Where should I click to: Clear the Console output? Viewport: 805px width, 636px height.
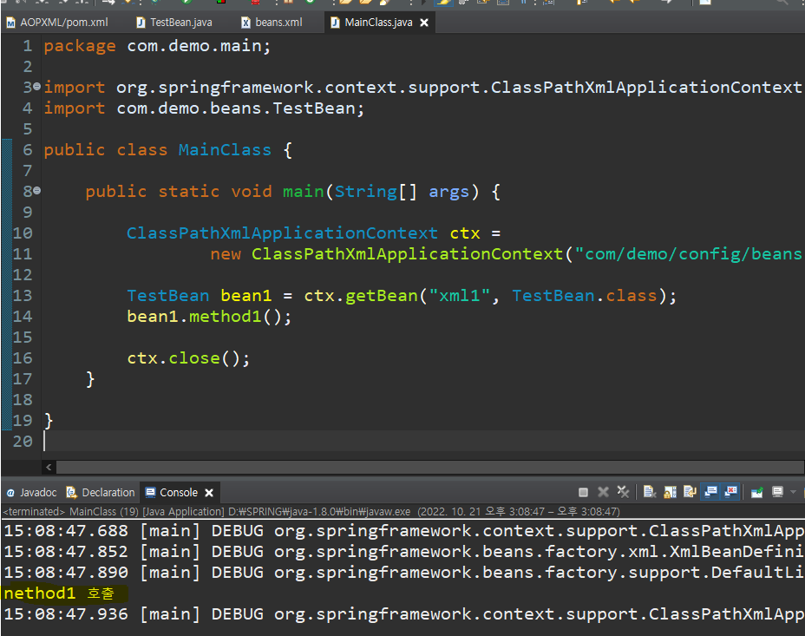tap(650, 492)
